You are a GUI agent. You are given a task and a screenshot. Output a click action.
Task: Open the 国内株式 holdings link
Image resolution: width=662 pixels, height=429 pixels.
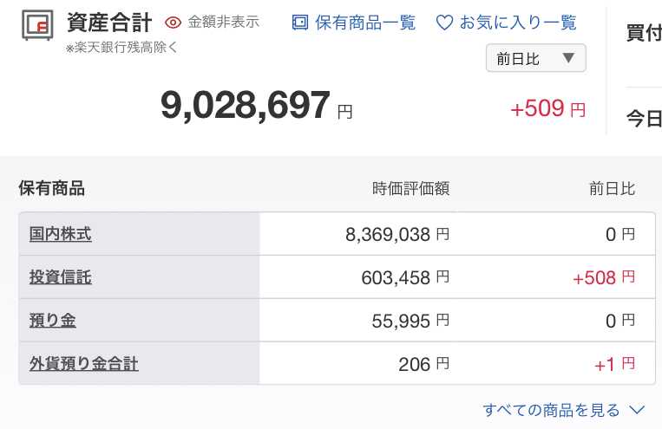(x=61, y=234)
